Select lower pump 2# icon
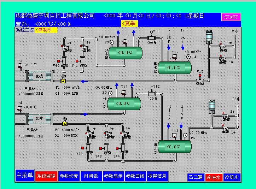This screenshot has height=189, width=256. point(109,135)
